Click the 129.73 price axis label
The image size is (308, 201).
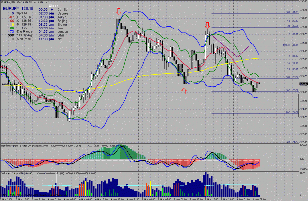(304, 34)
